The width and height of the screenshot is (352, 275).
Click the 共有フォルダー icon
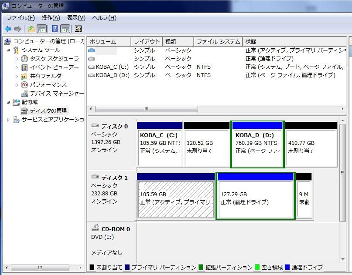pos(24,76)
